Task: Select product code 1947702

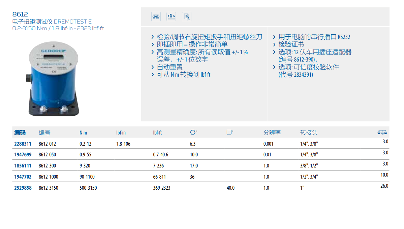Action: tap(23, 177)
